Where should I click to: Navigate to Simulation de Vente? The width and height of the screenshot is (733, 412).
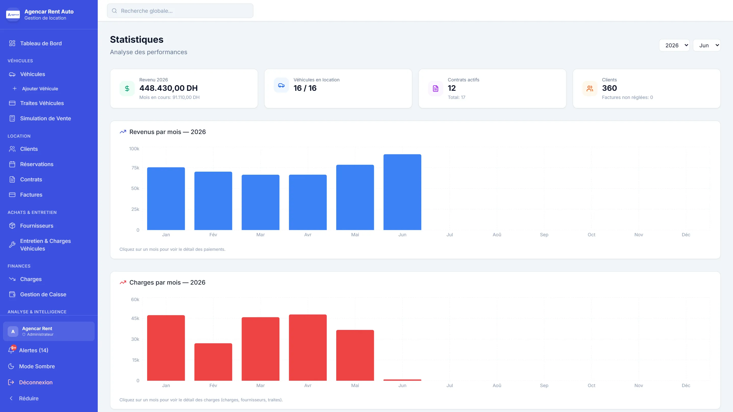coord(49,119)
